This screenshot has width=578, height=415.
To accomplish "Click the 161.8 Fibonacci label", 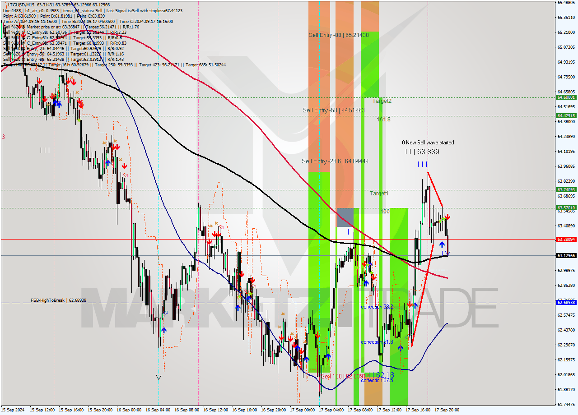I will click(384, 120).
